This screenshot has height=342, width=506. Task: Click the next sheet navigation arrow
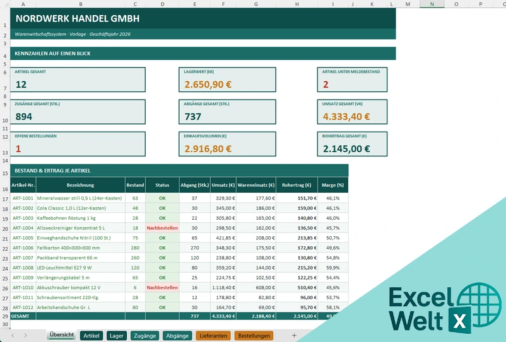tap(25, 336)
